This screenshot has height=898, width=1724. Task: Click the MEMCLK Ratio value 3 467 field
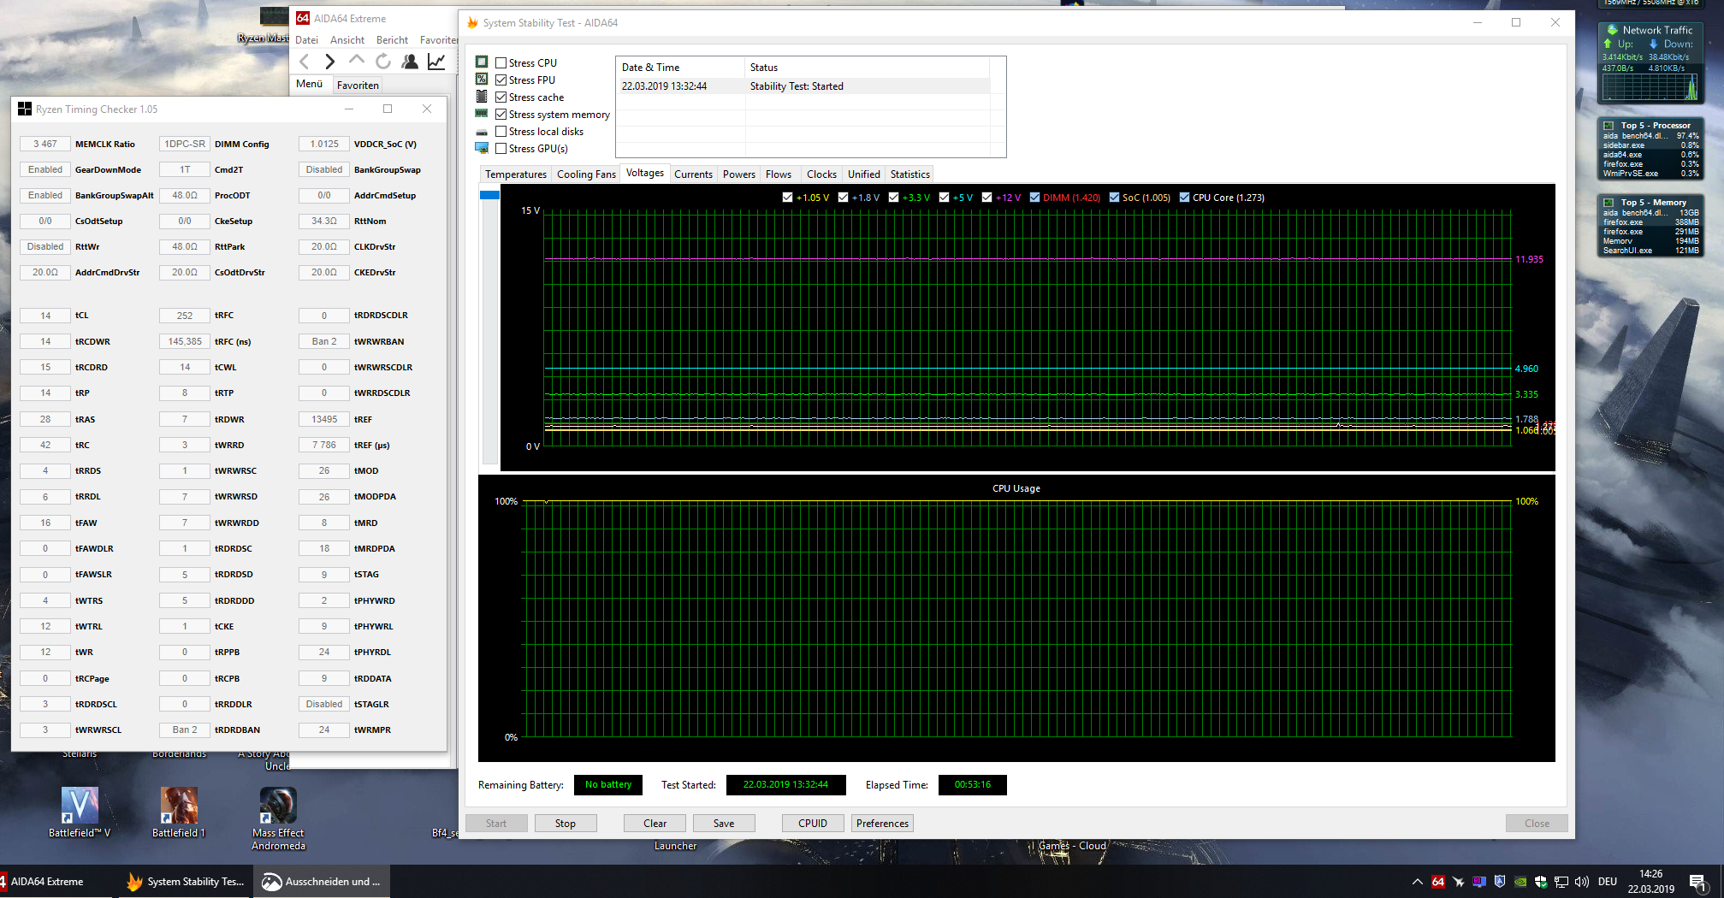45,145
